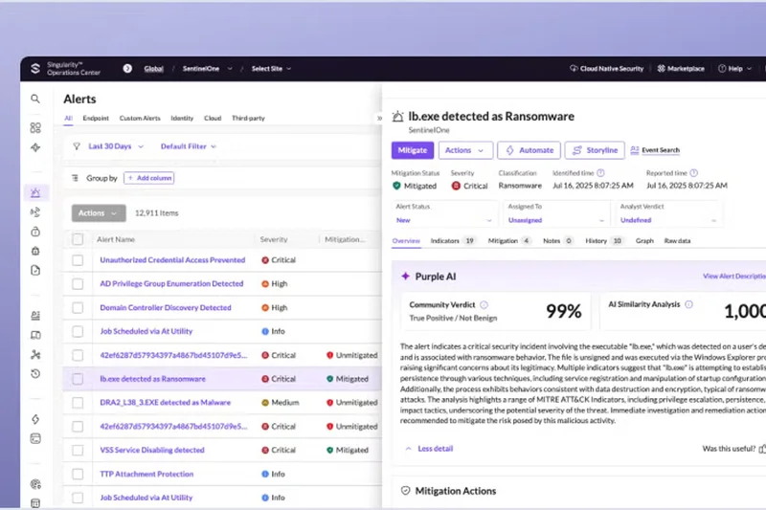Screen dimensions: 766x510
Task: Open the dashboard grid icon in sidebar
Action: 35,127
